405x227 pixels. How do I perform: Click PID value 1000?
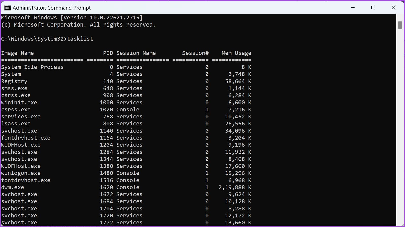click(106, 103)
